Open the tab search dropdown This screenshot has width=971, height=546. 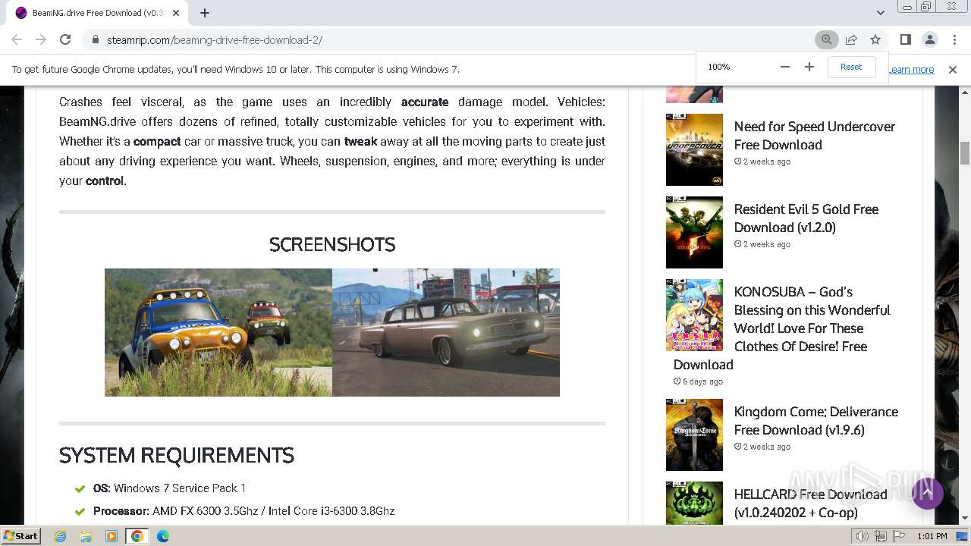880,13
